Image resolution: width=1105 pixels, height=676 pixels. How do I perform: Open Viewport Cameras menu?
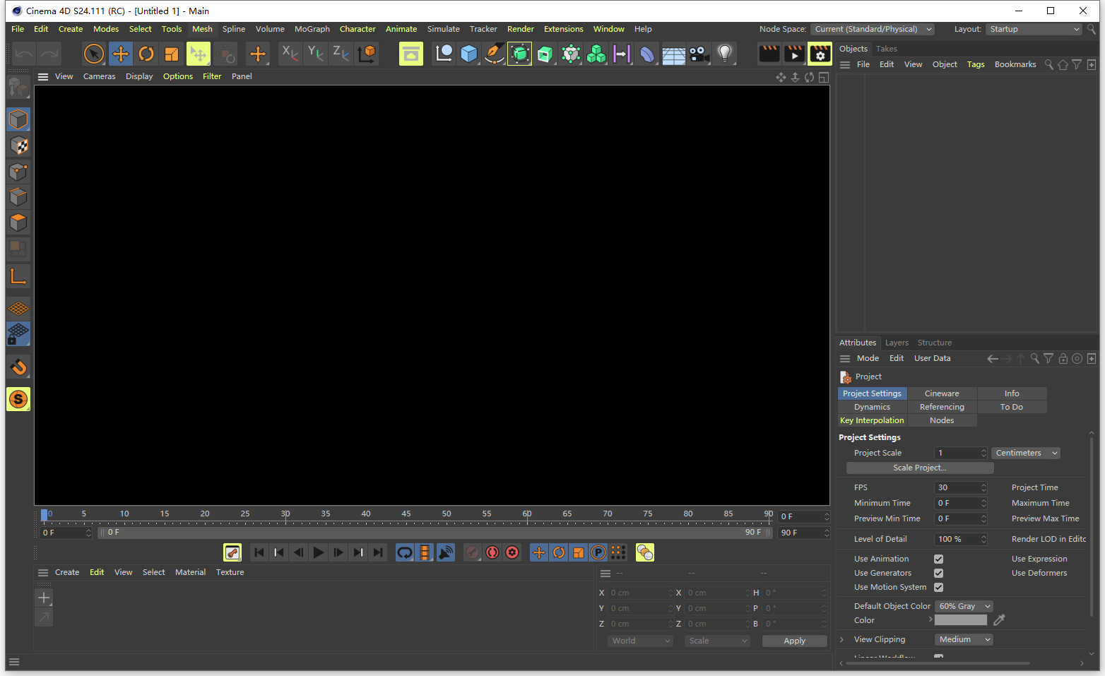tap(99, 76)
